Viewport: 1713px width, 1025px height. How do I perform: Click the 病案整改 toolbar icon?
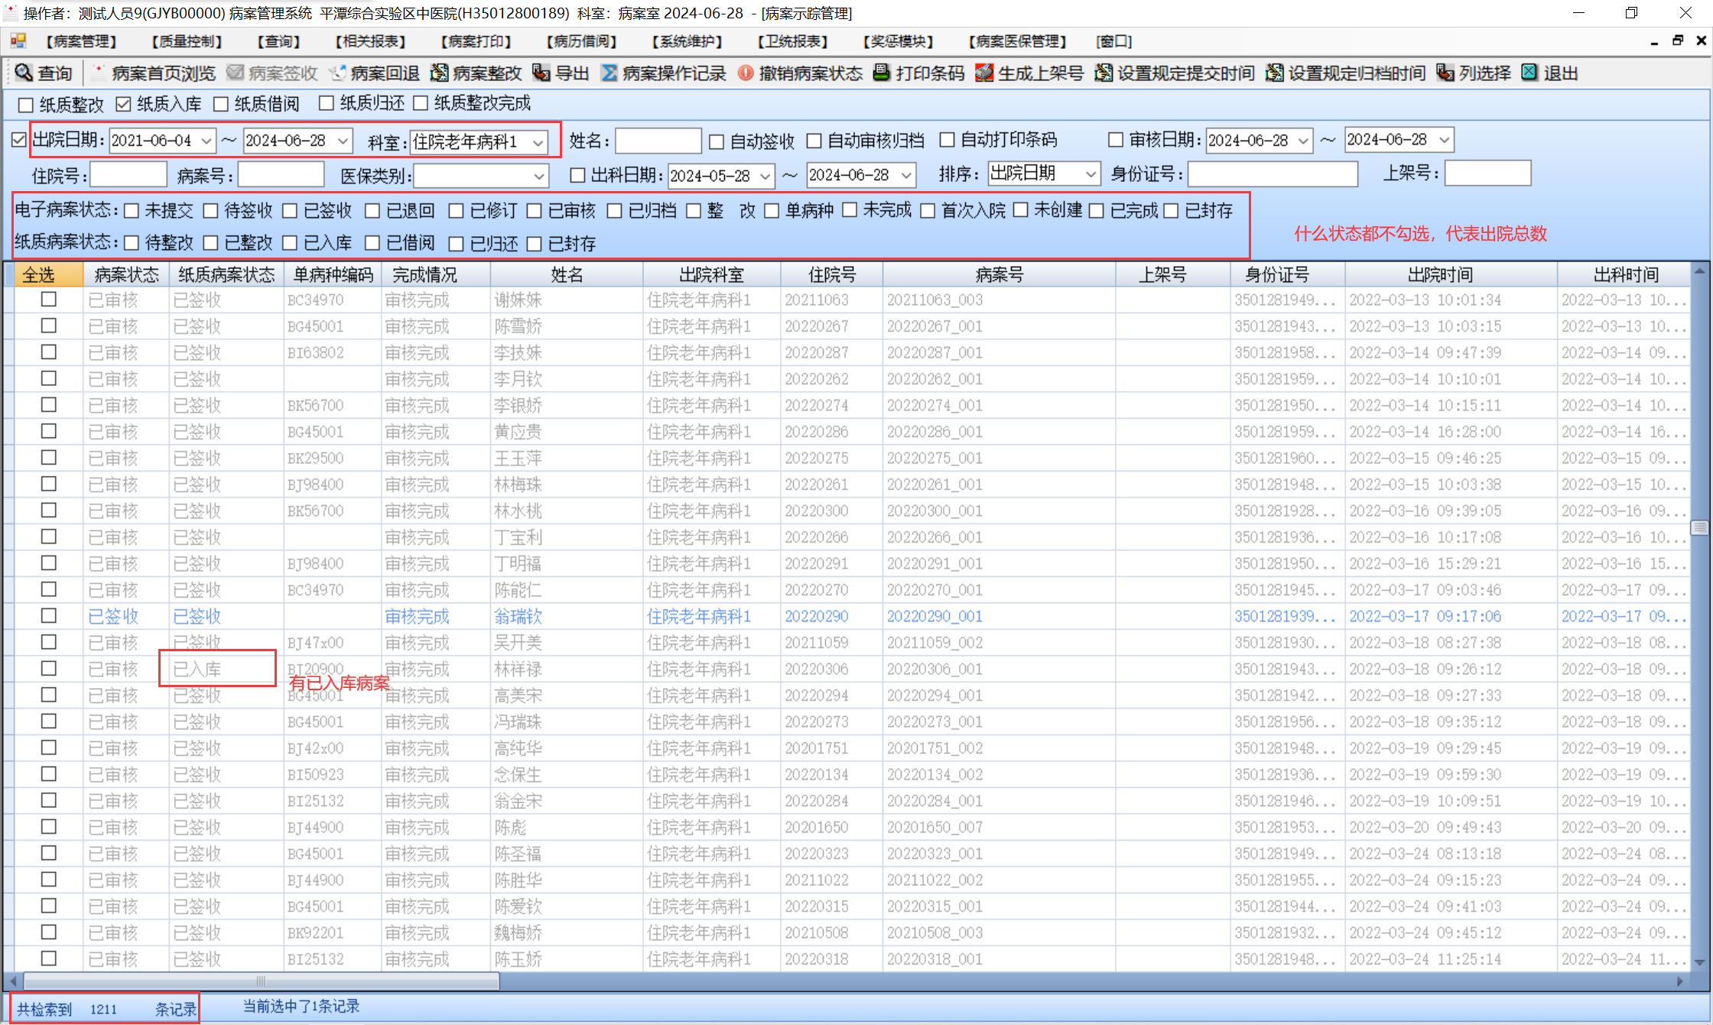coord(440,73)
